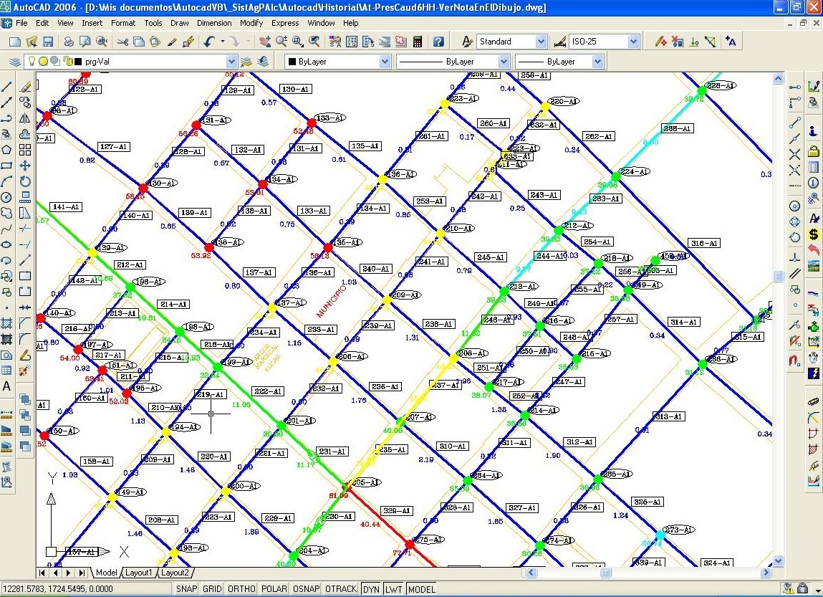Select the Multiline Text tool
This screenshot has width=823, height=597.
pyautogui.click(x=7, y=386)
